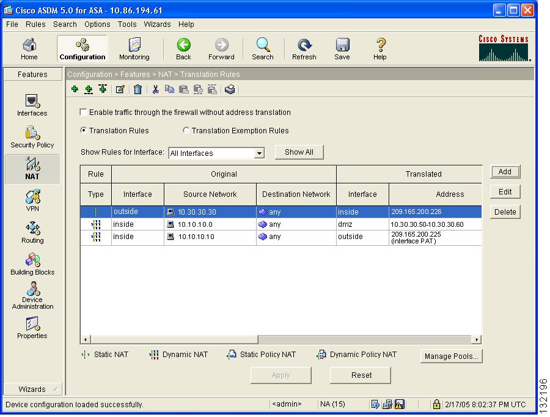550x417 pixels.
Task: Open the Search menu
Action: click(x=65, y=24)
